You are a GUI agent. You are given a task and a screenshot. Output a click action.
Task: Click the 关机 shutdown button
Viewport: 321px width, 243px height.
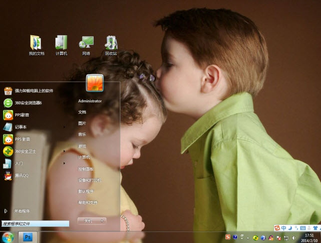click(89, 221)
